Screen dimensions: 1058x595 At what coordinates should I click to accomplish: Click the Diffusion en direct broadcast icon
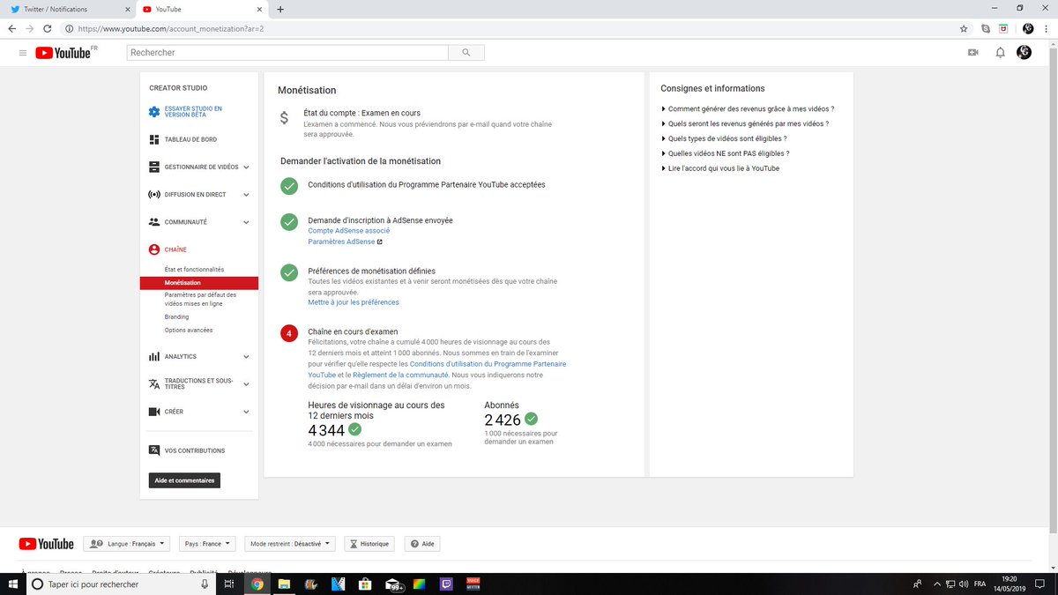[153, 194]
